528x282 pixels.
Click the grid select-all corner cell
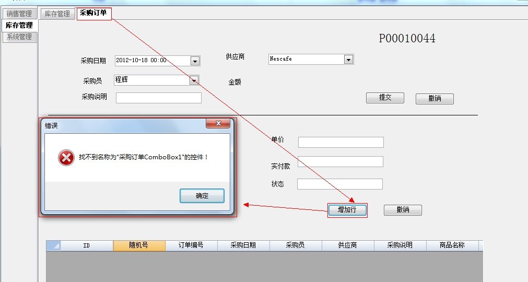point(54,245)
